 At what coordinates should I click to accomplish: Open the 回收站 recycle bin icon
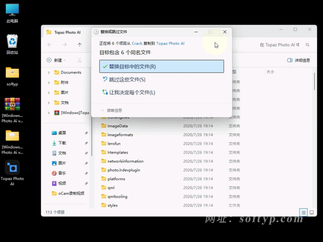click(x=12, y=44)
